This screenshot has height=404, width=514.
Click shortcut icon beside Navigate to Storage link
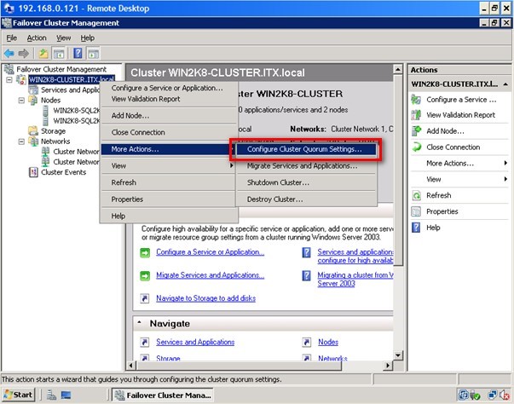[145, 298]
